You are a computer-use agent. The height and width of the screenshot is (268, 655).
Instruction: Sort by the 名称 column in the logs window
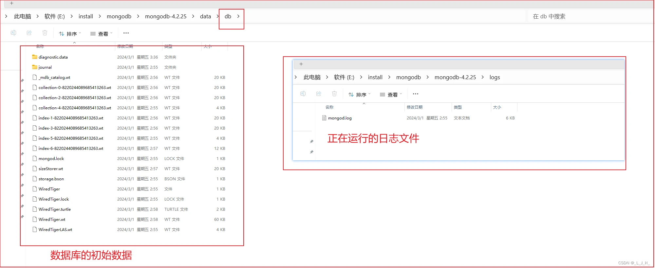(329, 107)
